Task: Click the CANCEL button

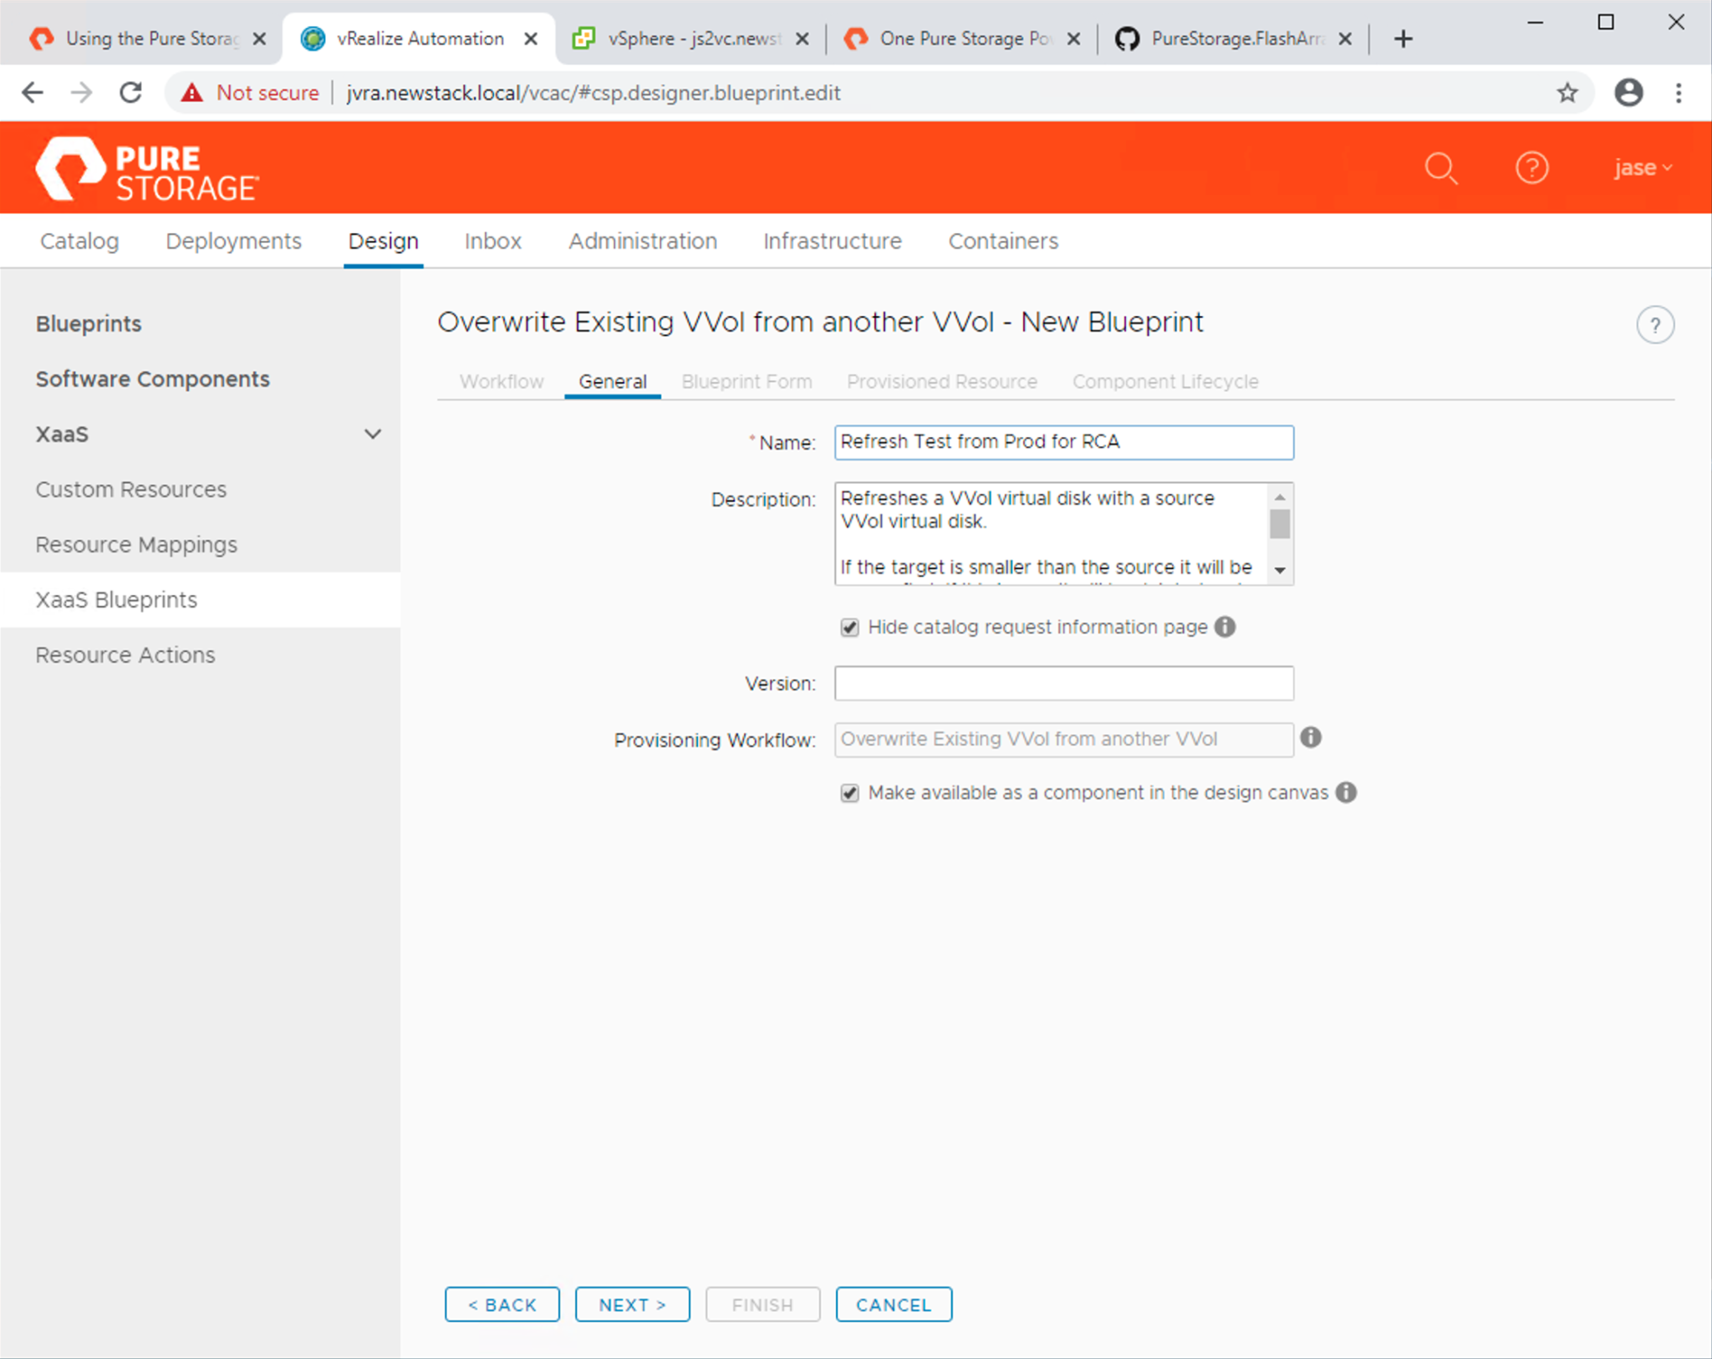Action: 893,1305
